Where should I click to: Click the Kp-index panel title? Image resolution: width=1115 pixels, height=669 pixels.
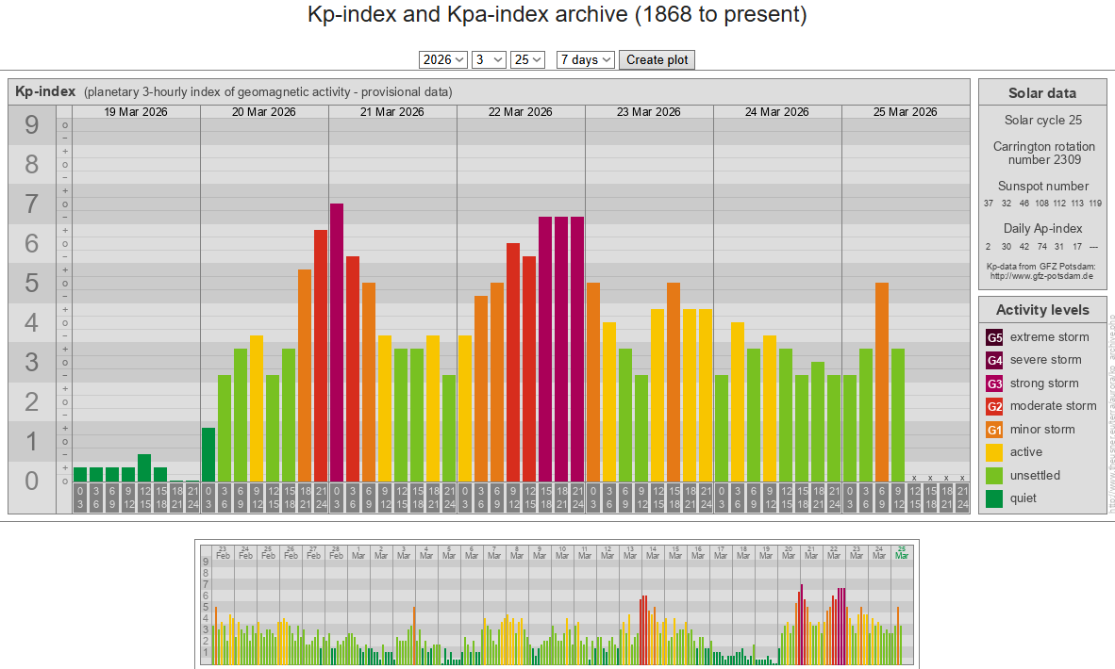[44, 91]
